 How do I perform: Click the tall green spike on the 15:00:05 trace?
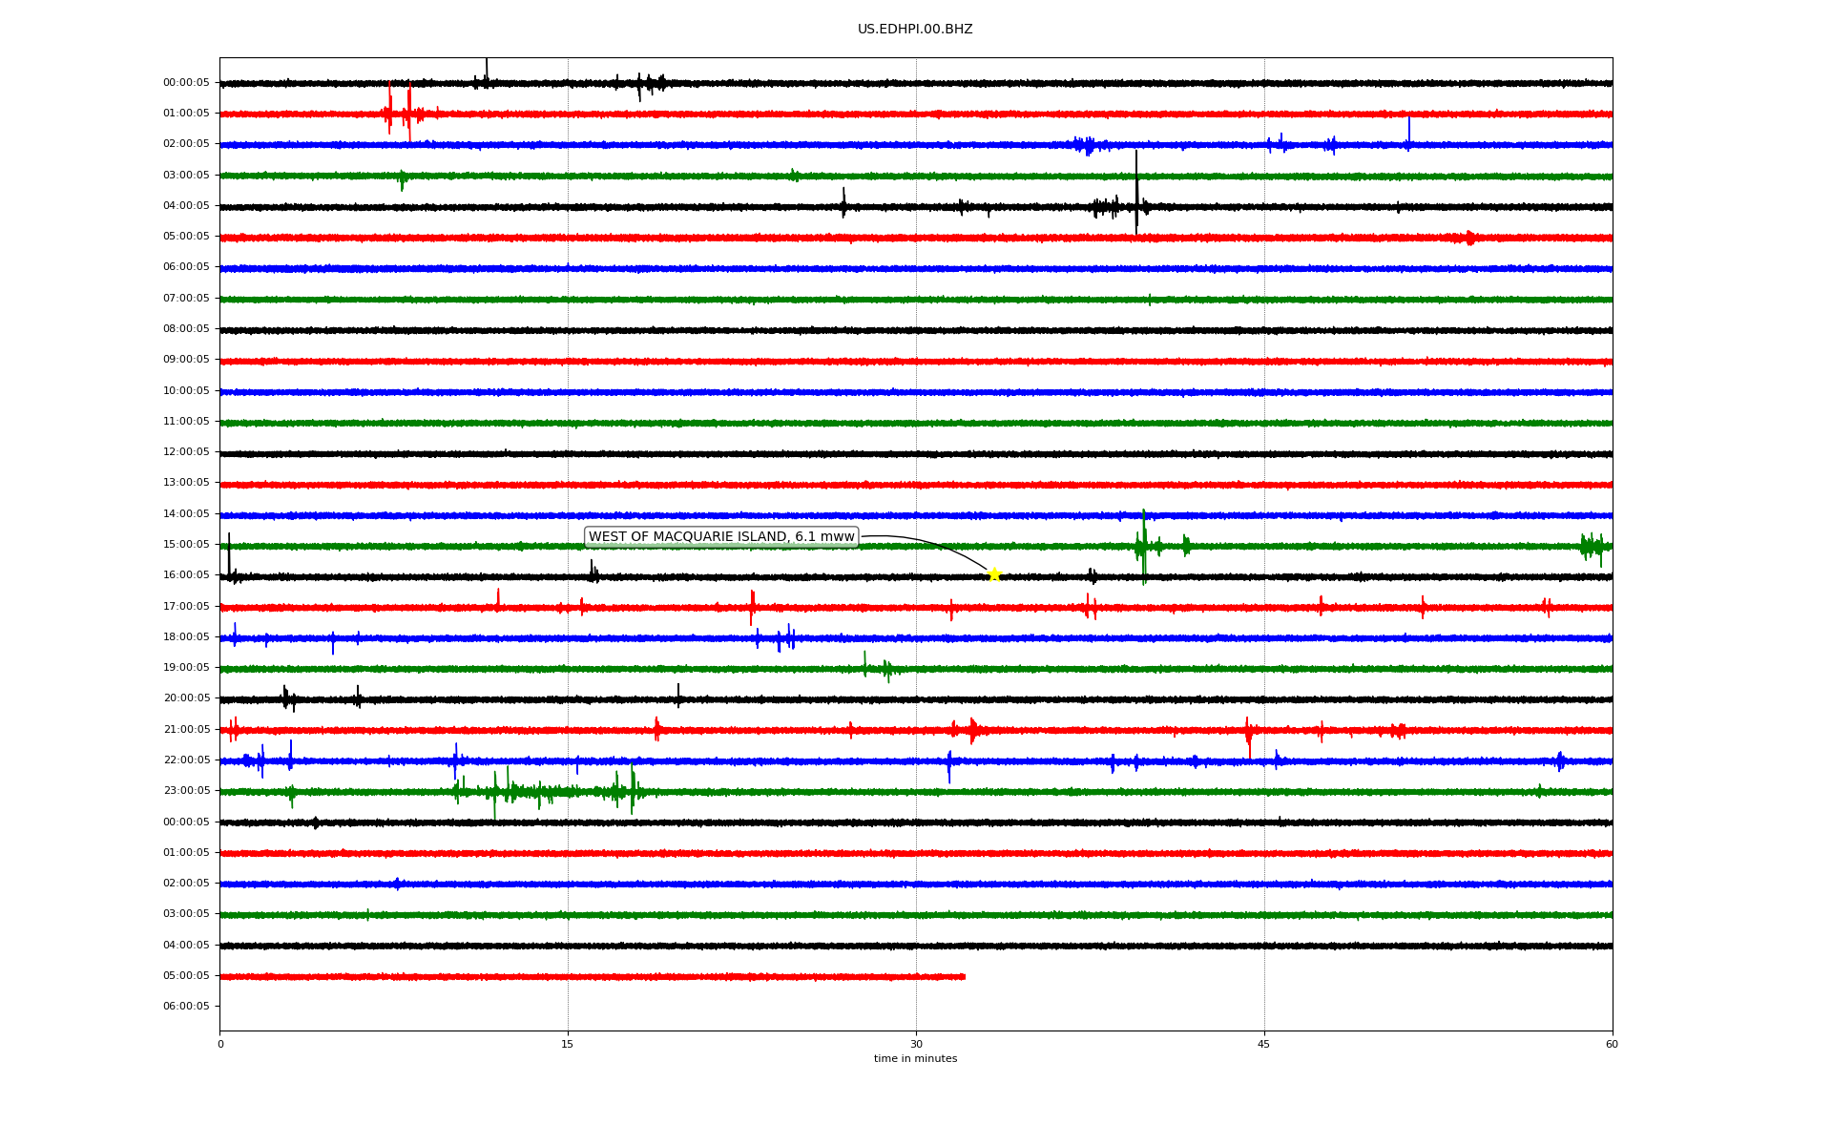point(1143,547)
